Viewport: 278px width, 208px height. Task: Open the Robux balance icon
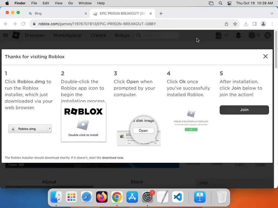point(252,35)
